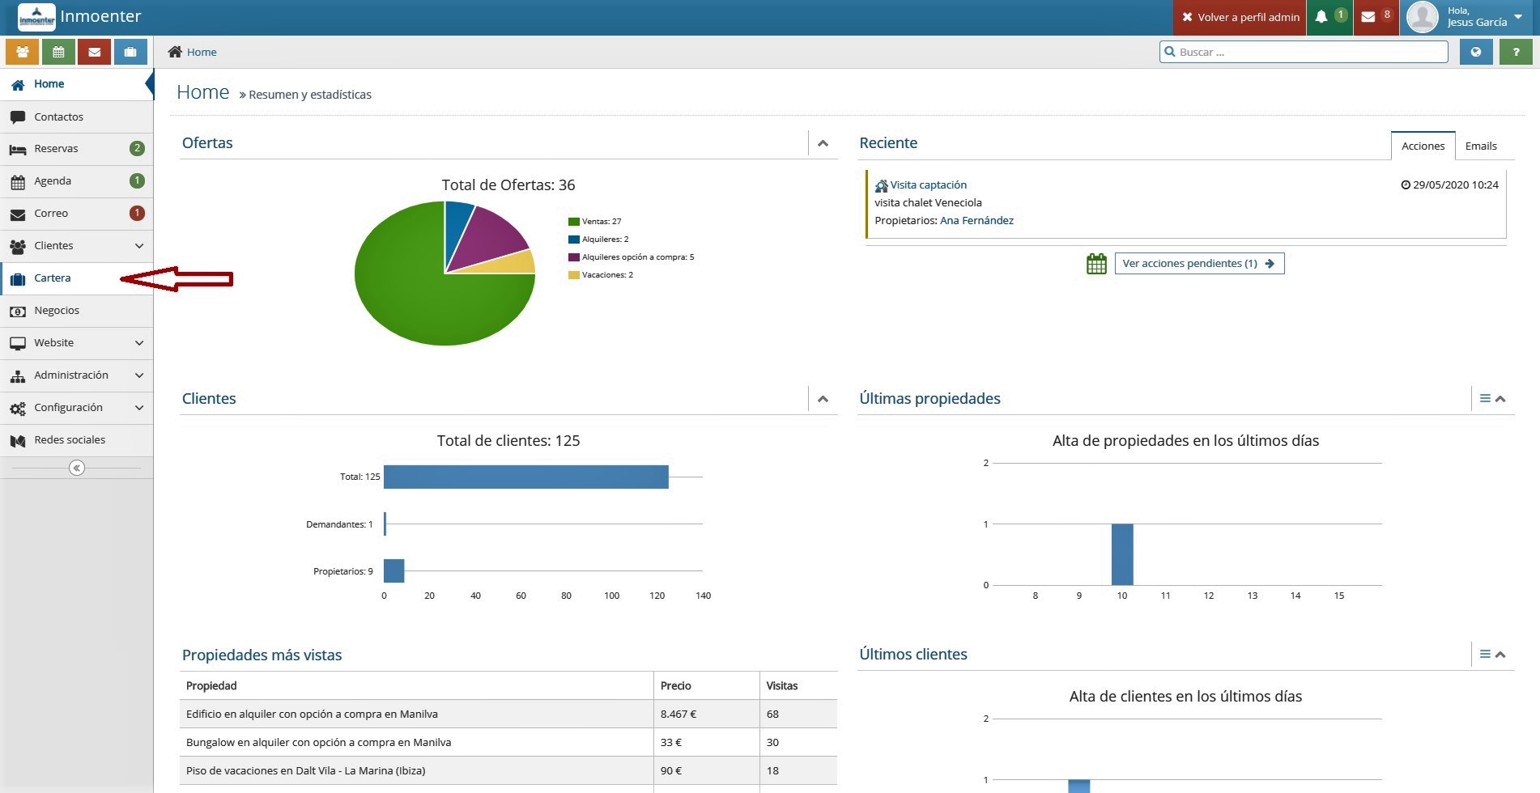The image size is (1540, 793).
Task: Click the green Ventas legend swatch
Action: tap(574, 222)
